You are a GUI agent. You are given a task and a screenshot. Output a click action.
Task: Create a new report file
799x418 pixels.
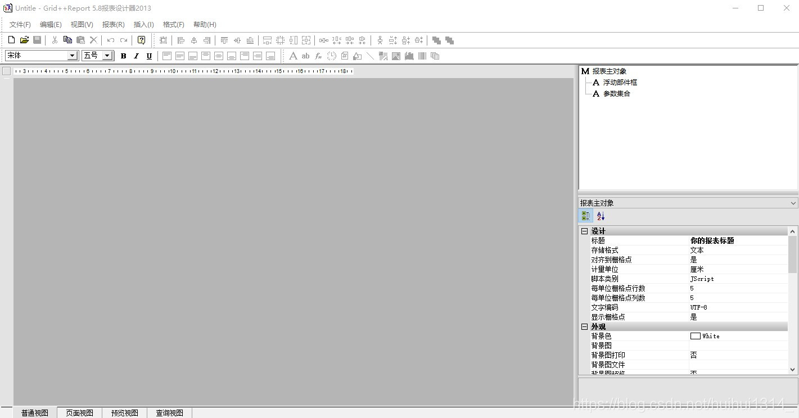coord(11,40)
